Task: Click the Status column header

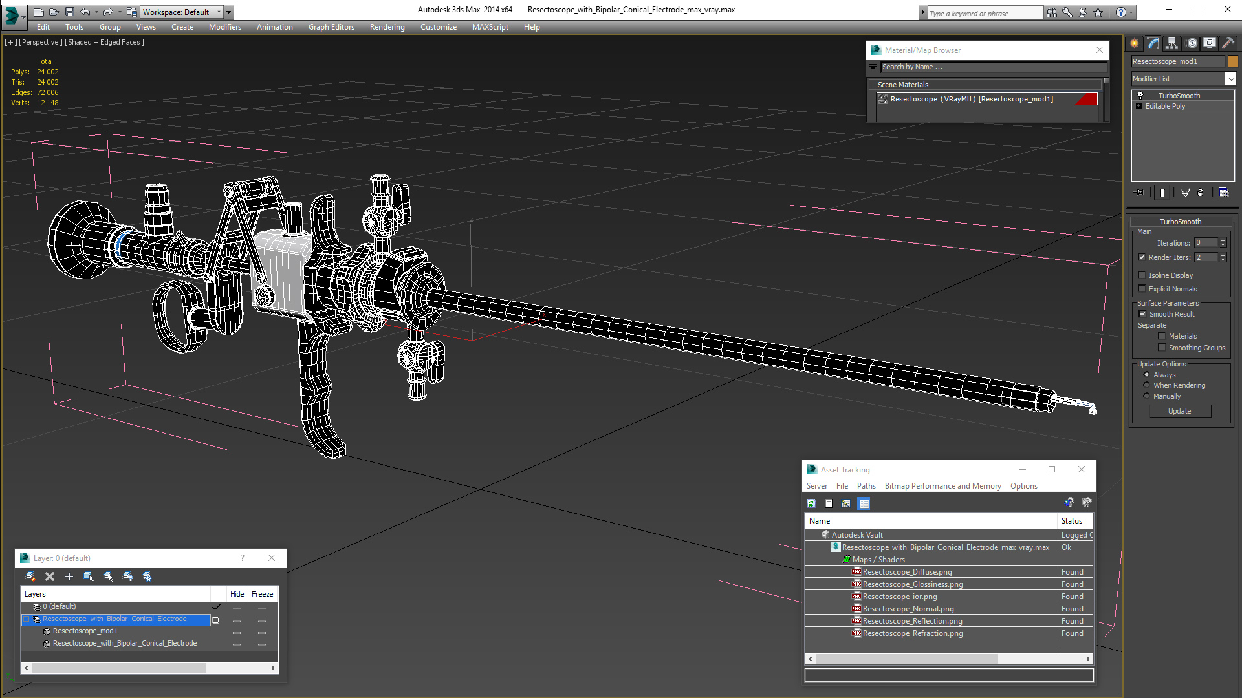Action: click(1075, 521)
